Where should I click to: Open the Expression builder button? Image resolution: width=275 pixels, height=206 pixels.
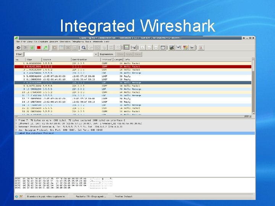coord(107,54)
